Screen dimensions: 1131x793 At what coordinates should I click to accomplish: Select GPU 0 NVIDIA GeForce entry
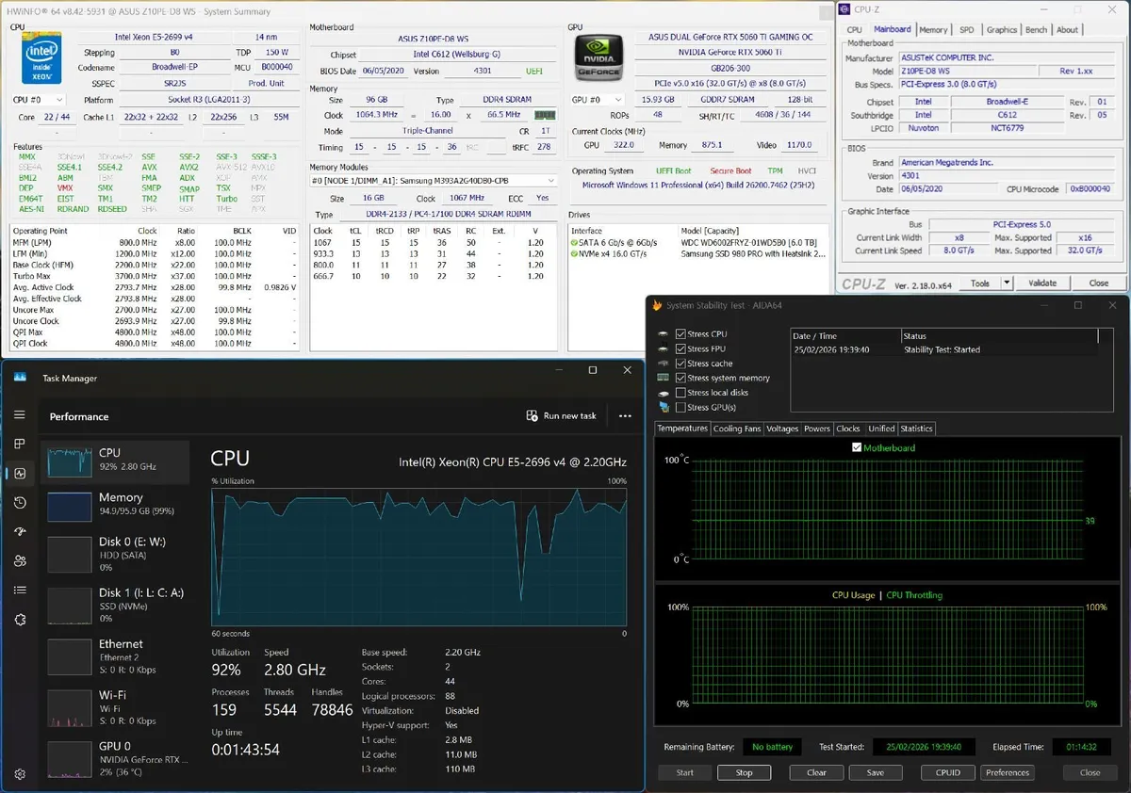114,757
